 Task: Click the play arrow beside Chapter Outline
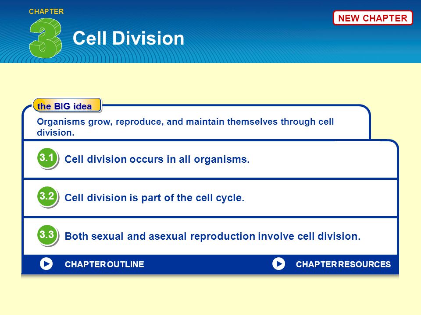pyautogui.click(x=46, y=264)
